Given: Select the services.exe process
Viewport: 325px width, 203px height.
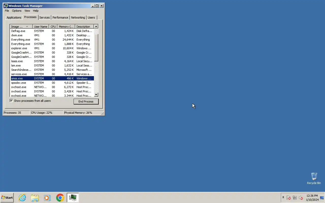Looking at the screenshot, I should click(x=52, y=74).
